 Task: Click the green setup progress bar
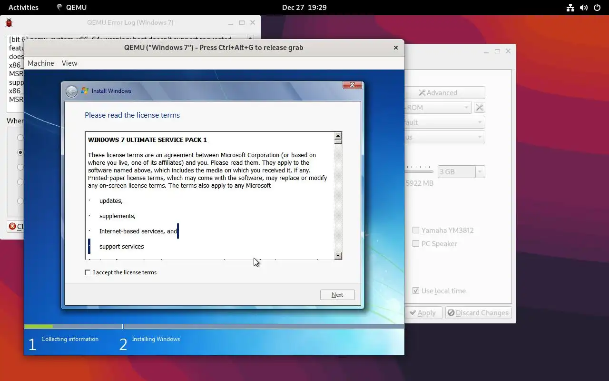pyautogui.click(x=39, y=326)
